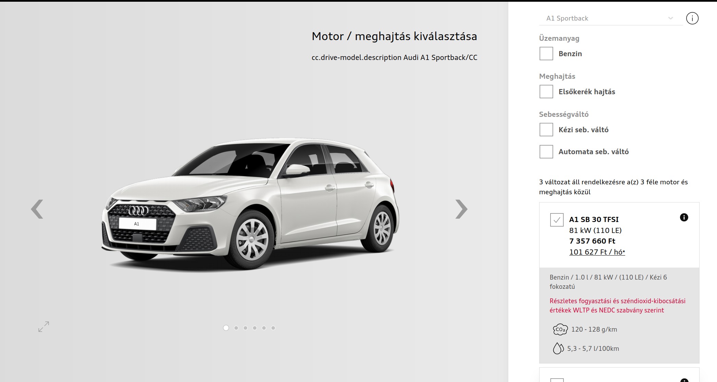Screen dimensions: 717x382
Task: Open fullscreen view with expand arrows icon
Action: click(x=44, y=326)
